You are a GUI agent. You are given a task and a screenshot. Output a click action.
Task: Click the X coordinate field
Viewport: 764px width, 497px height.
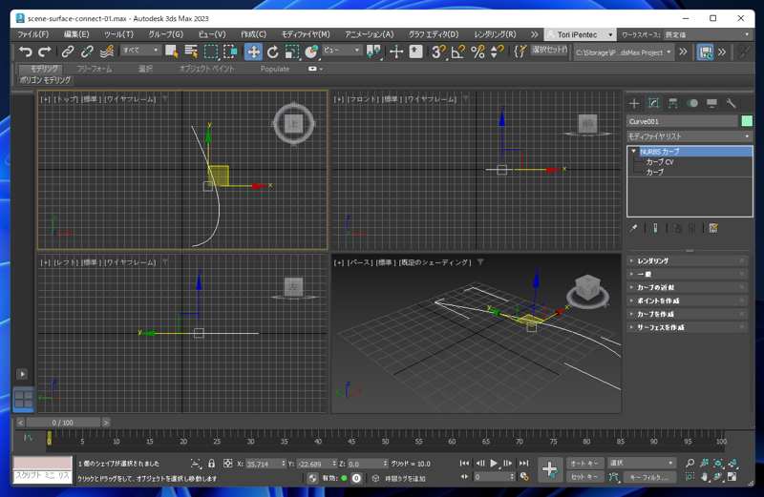click(264, 464)
